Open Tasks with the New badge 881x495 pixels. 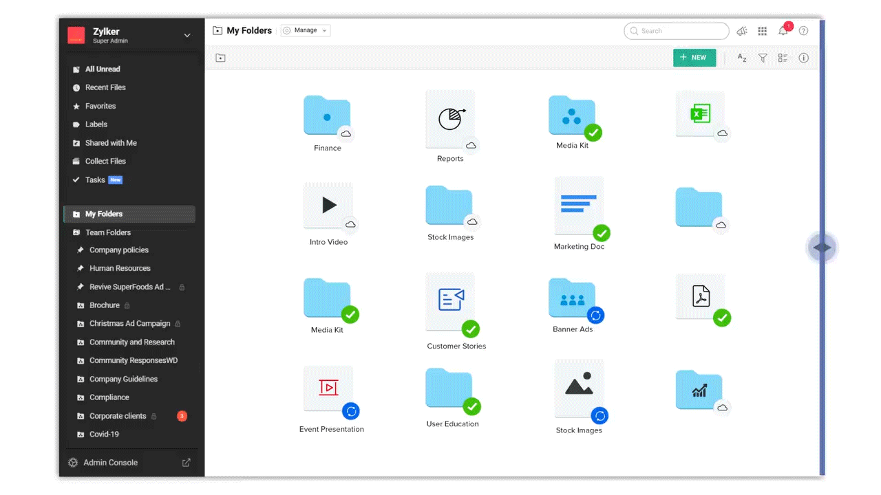[x=96, y=179]
